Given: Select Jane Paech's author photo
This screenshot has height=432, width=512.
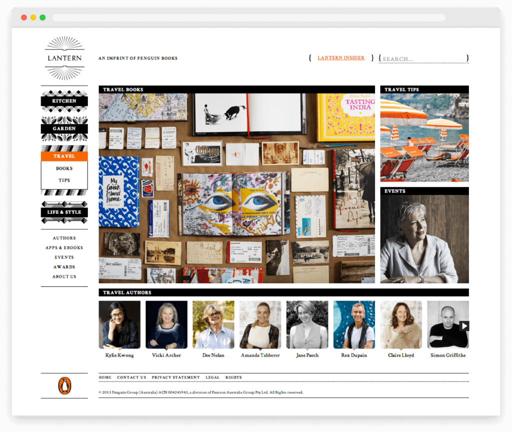Looking at the screenshot, I should point(307,325).
